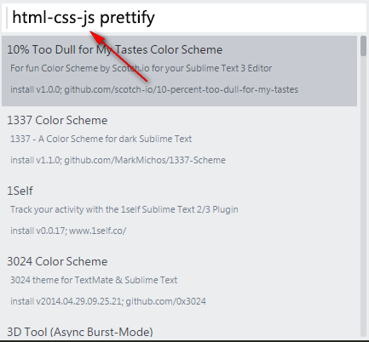This screenshot has height=342, width=369.
Task: Select the 3D Tool (Async Burst-Mode) entry
Action: coord(80,332)
